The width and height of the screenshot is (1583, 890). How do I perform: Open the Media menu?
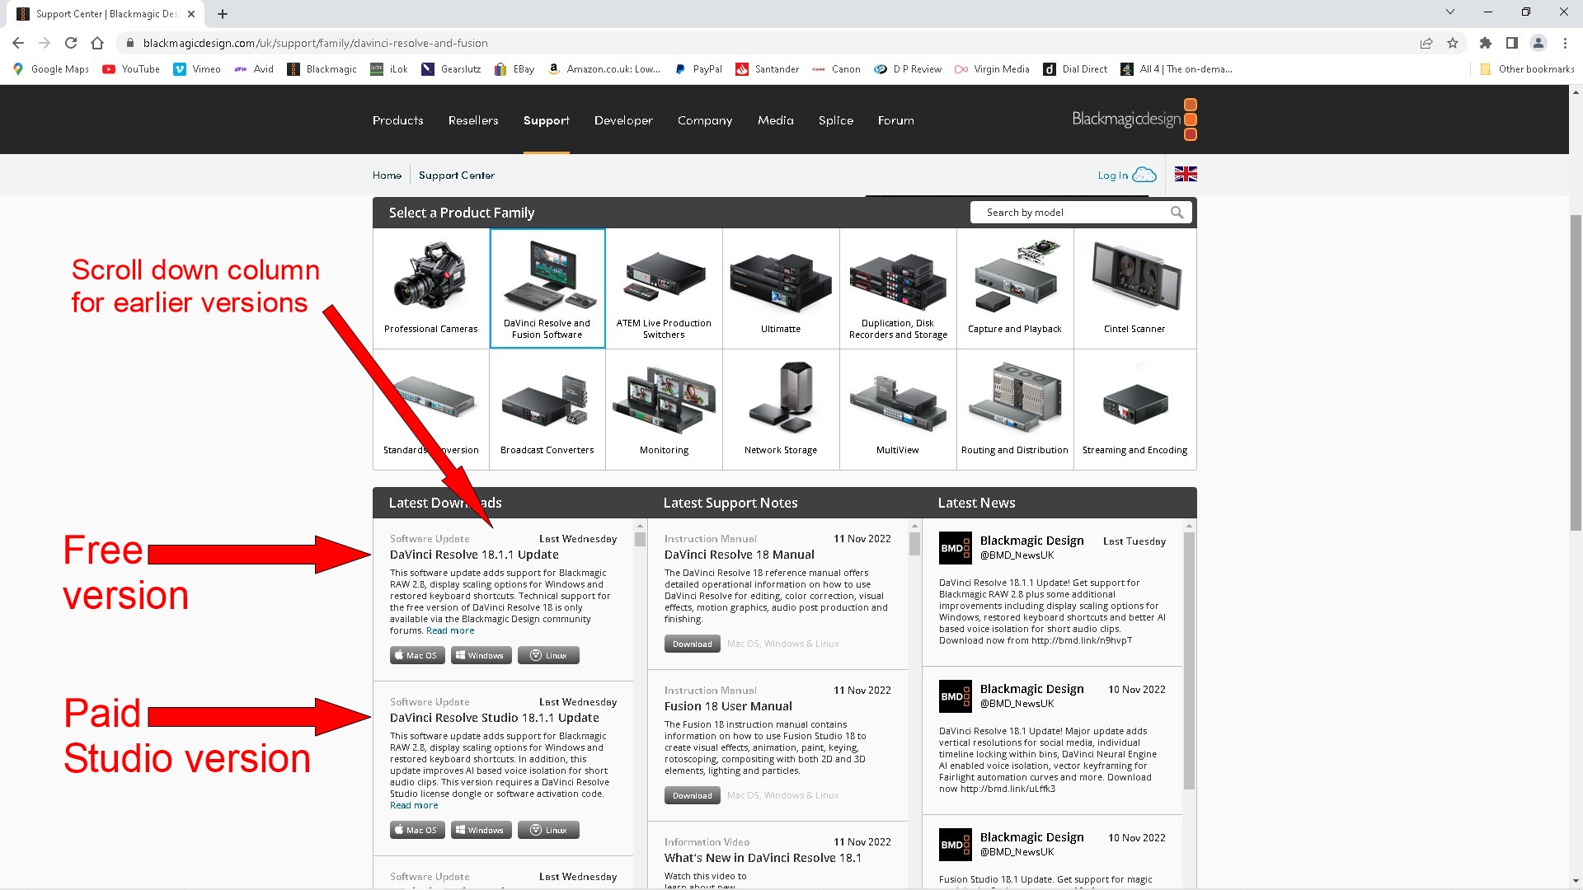pyautogui.click(x=776, y=120)
